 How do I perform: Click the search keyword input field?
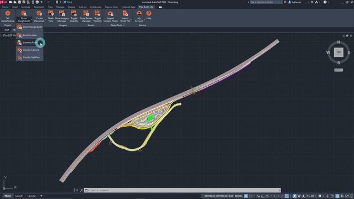click(x=266, y=2)
